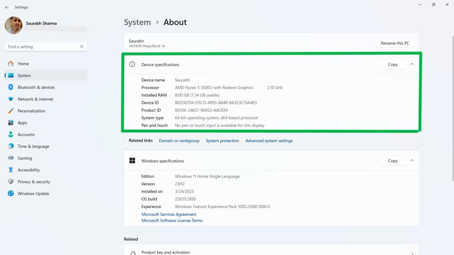Click the Rename this PC button
The image size is (454, 255).
395,43
